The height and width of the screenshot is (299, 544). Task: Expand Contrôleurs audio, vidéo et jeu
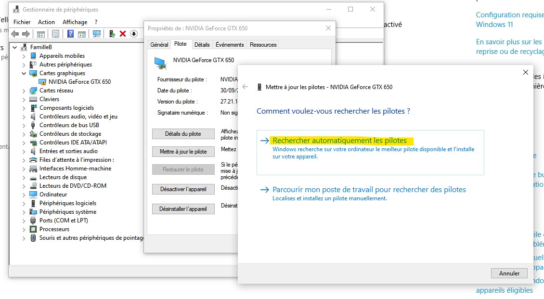point(24,117)
